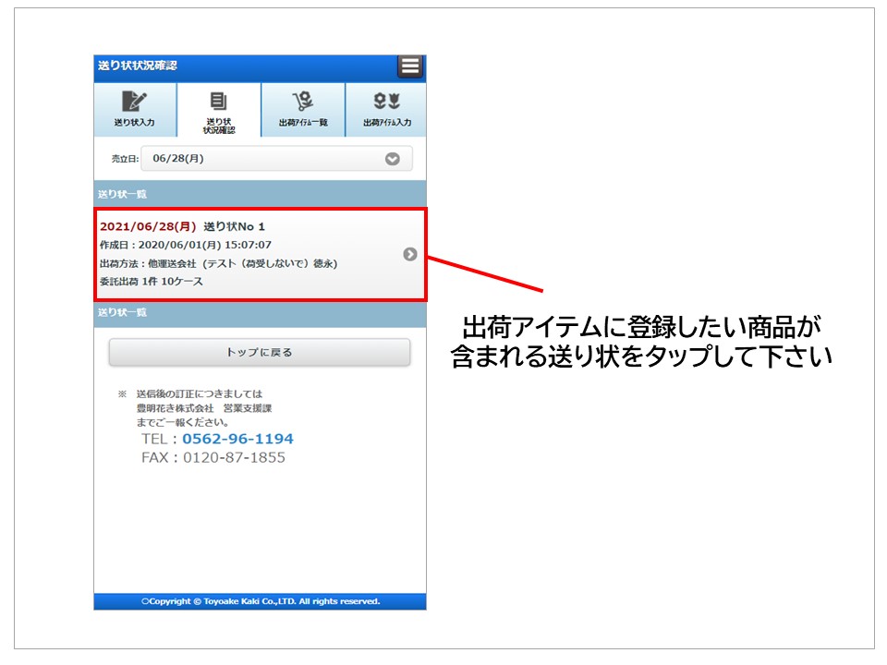Tap the 委託出荷 1件 10ケース line
The width and height of the screenshot is (887, 665).
pyautogui.click(x=151, y=281)
